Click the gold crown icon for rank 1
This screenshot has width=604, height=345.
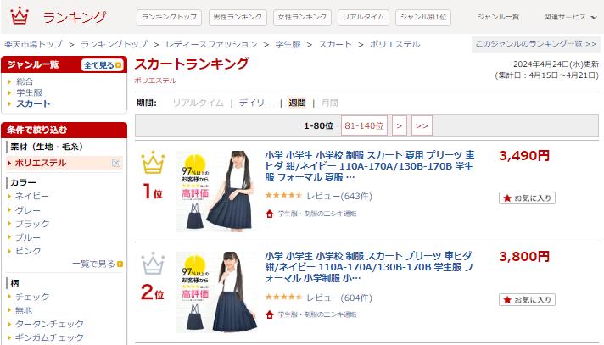point(153,163)
